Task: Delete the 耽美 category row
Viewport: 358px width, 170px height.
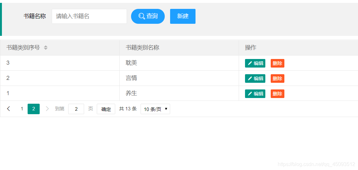Action: pyautogui.click(x=277, y=63)
